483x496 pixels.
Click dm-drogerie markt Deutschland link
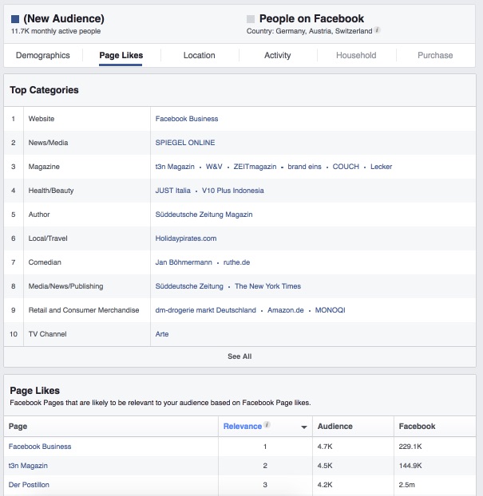205,310
